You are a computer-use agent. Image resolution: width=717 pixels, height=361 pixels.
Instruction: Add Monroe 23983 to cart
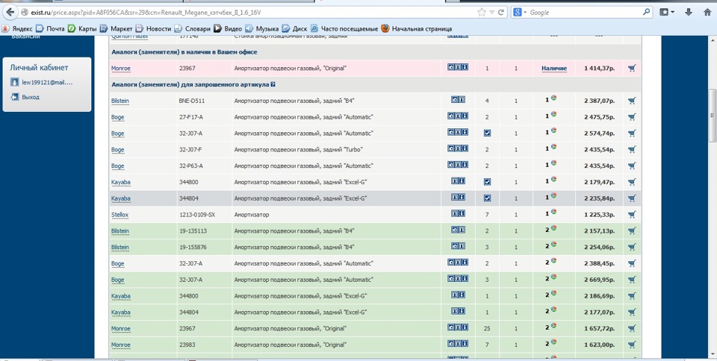point(632,345)
